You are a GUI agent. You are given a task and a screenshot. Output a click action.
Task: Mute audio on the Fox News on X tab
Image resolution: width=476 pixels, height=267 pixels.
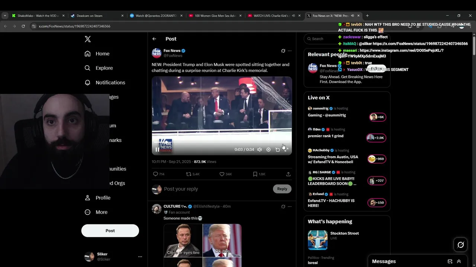pos(352,16)
